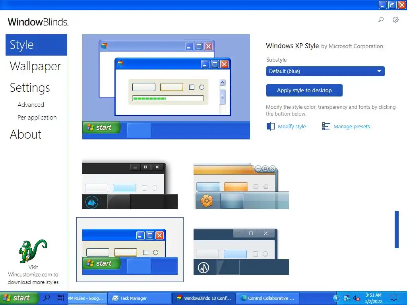Click Apply style to desktop button
Screen dimensions: 407x305
click(x=304, y=90)
